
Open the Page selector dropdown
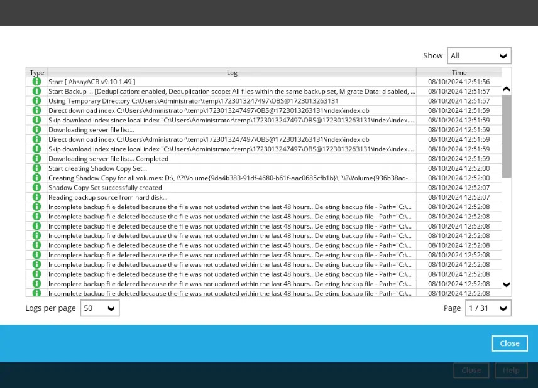pos(488,308)
